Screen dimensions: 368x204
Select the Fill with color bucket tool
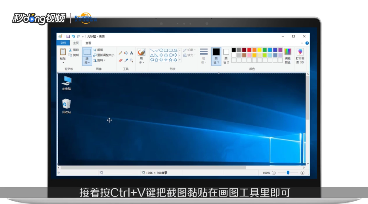[x=126, y=53]
